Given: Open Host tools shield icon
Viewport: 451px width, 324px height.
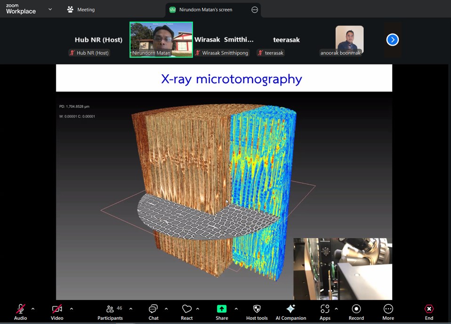Looking at the screenshot, I should (x=257, y=312).
